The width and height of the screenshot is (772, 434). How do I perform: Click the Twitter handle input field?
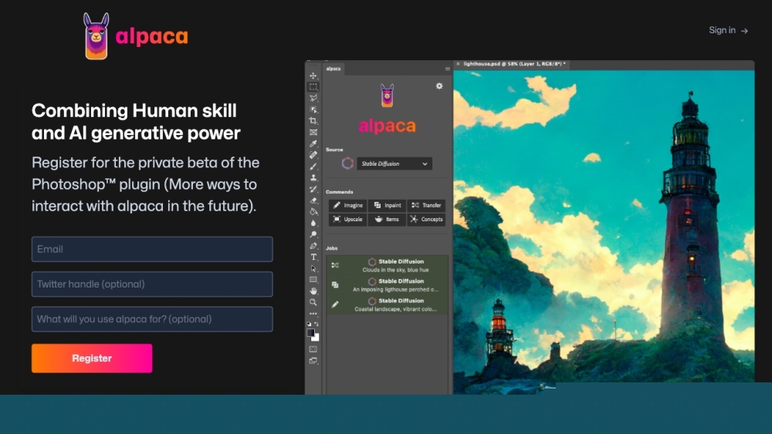(152, 284)
